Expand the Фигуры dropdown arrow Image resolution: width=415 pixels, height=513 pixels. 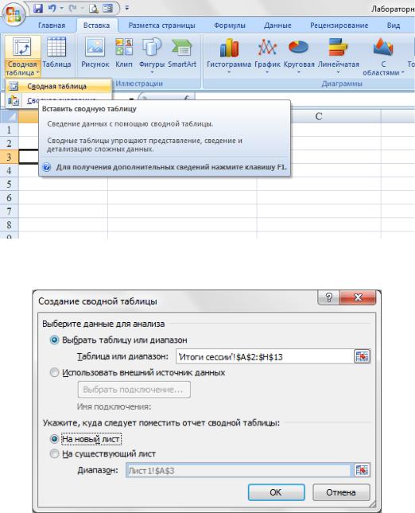[x=152, y=72]
